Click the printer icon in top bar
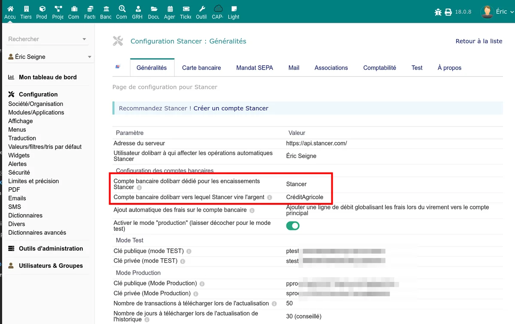 (x=448, y=12)
